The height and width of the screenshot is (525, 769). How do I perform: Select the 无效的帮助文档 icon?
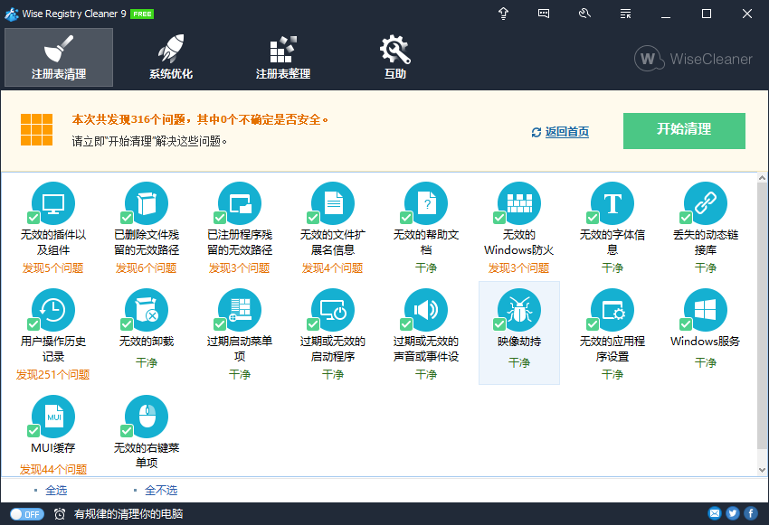tap(426, 203)
